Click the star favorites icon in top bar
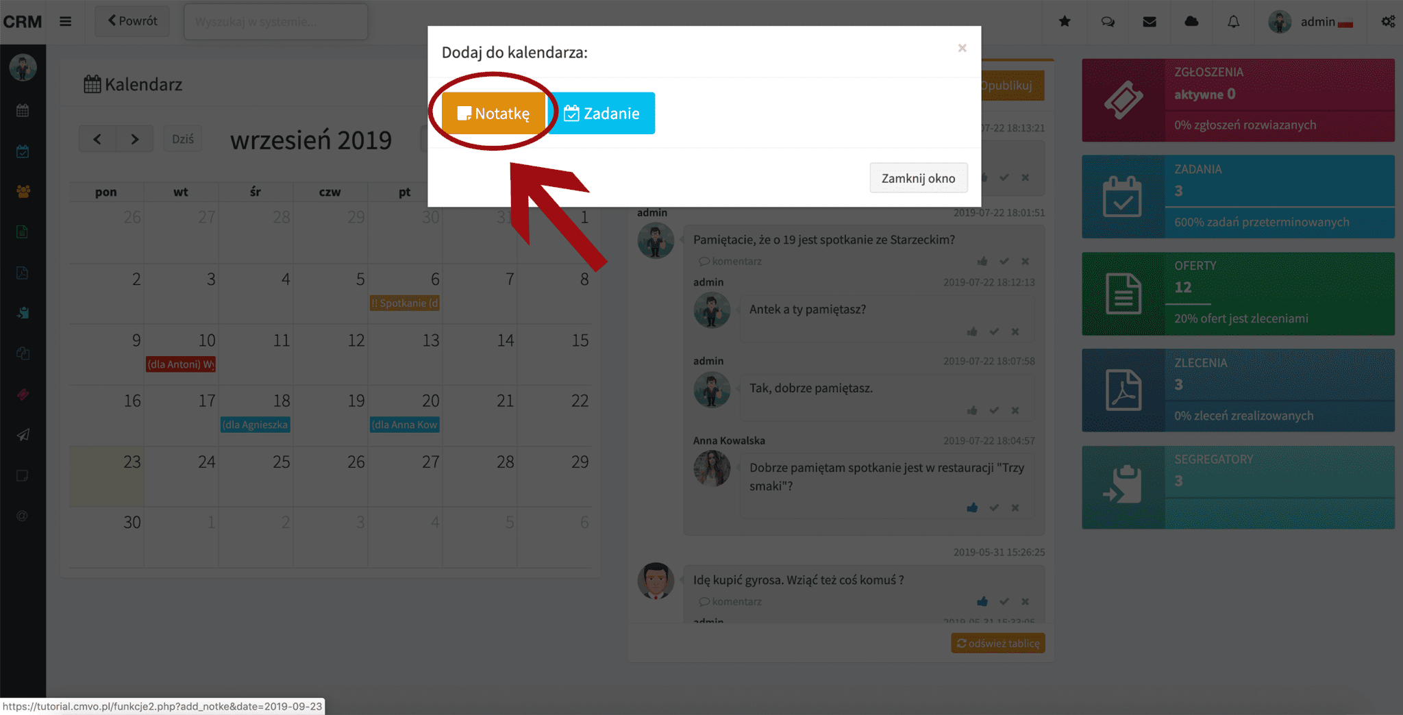Screen dimensions: 1403x715 [x=1065, y=21]
